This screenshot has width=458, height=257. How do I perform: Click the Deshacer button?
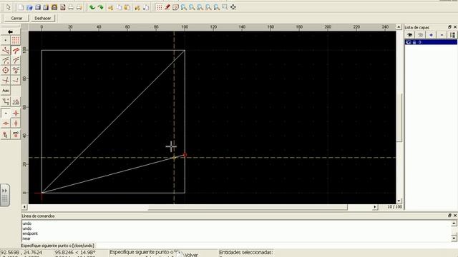point(43,18)
